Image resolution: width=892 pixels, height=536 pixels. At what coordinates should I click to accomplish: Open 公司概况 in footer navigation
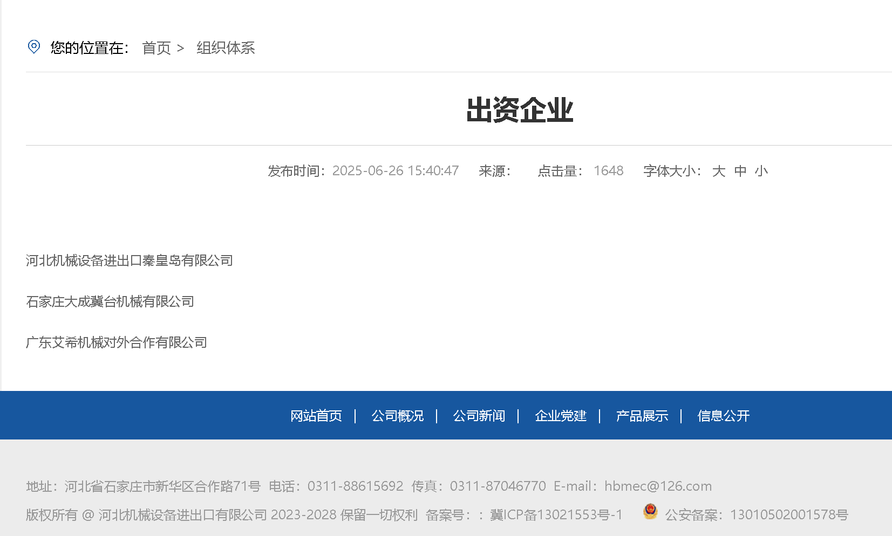(x=398, y=416)
